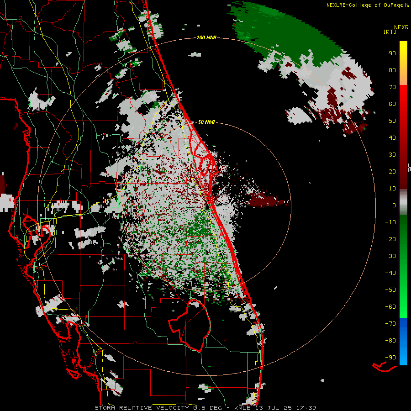Click the gray zero-velocity color bar segment
This screenshot has width=411, height=411.
click(x=403, y=202)
